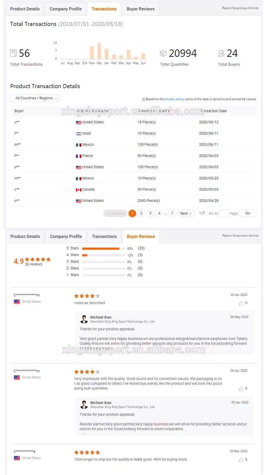Click Michael Xiao's avatar in first reply
Viewport: 266px width, 475px height.
click(84, 319)
